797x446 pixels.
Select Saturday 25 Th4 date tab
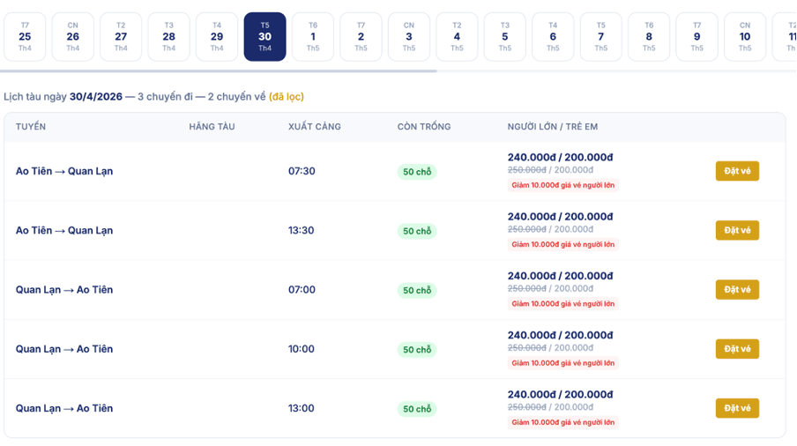pyautogui.click(x=25, y=36)
